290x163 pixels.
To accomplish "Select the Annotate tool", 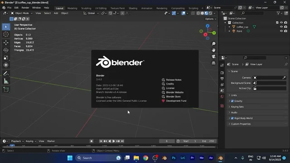I will point(6,73).
